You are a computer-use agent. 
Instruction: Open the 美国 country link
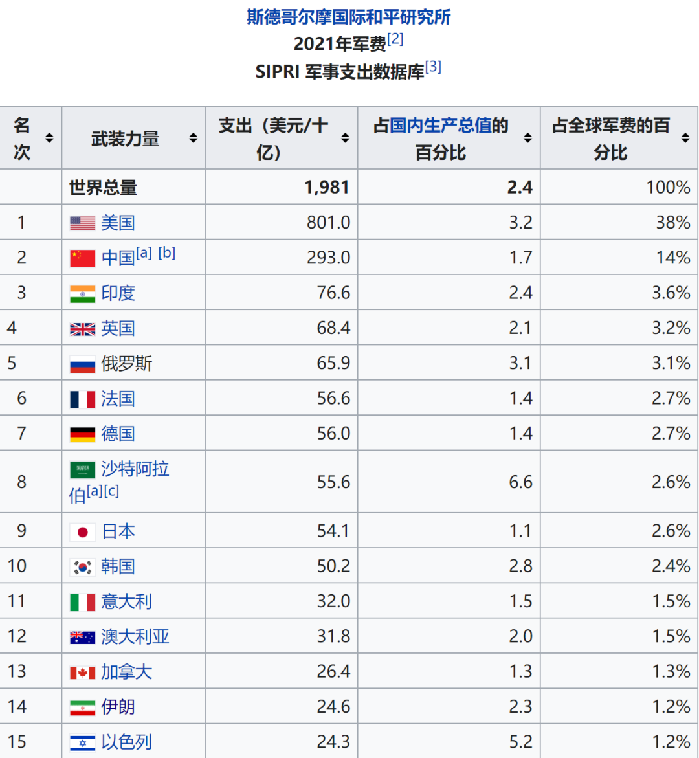click(118, 223)
